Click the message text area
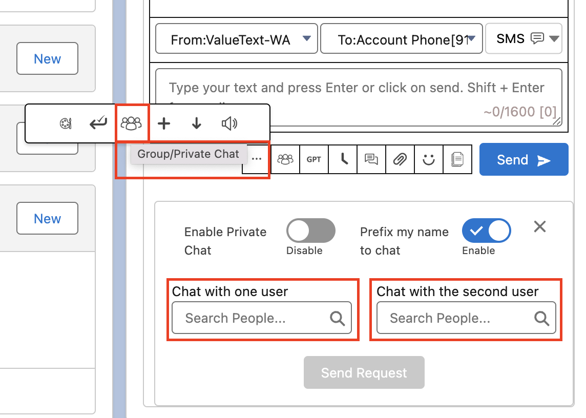The height and width of the screenshot is (418, 586). point(359,97)
